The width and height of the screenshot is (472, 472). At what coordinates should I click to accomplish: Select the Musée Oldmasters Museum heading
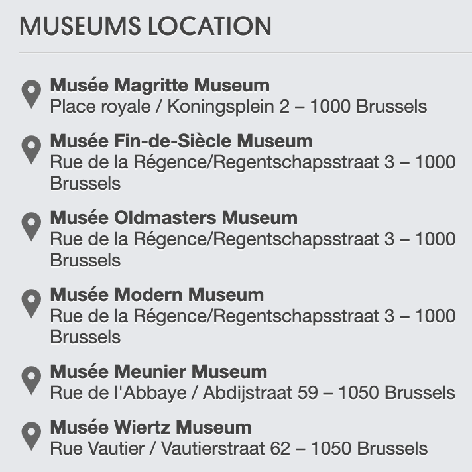pyautogui.click(x=174, y=217)
